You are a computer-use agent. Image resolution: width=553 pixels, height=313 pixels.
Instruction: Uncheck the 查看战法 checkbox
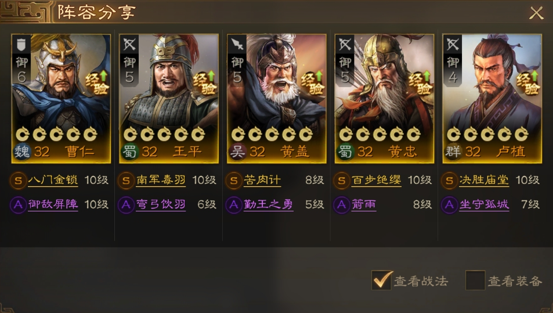[382, 280]
